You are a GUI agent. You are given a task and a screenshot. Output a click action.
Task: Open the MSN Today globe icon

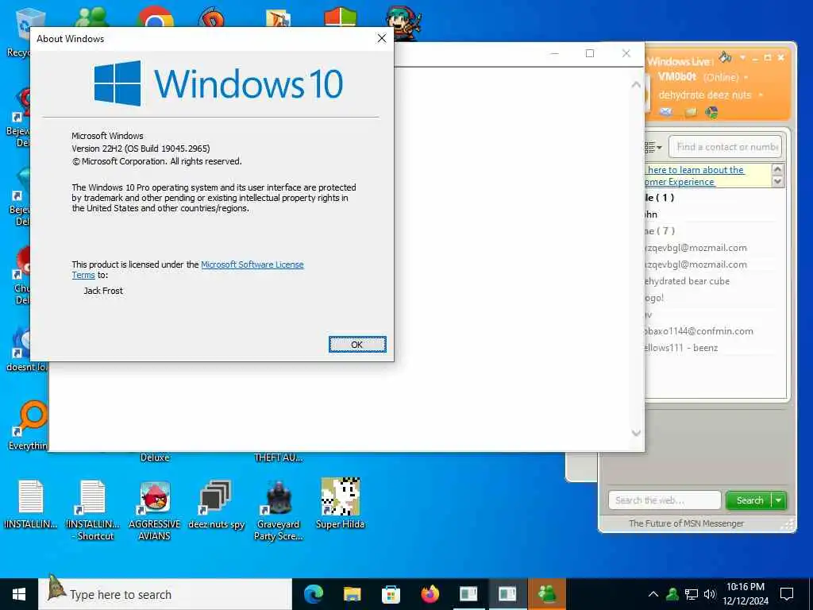coord(712,112)
